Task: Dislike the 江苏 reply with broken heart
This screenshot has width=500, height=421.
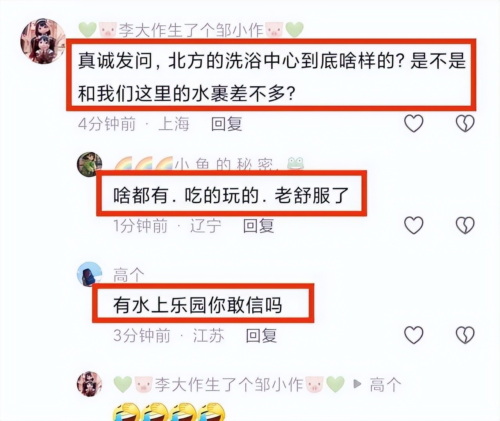Action: tap(465, 335)
